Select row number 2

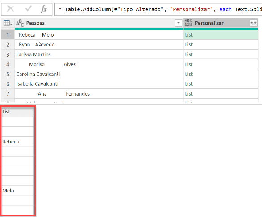tap(8, 45)
